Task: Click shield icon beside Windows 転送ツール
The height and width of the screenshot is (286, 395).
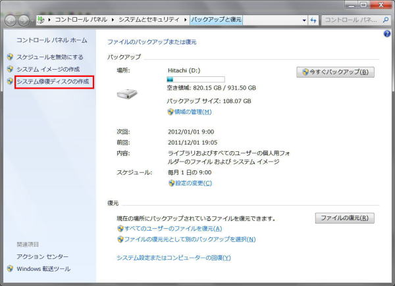Action: point(10,268)
